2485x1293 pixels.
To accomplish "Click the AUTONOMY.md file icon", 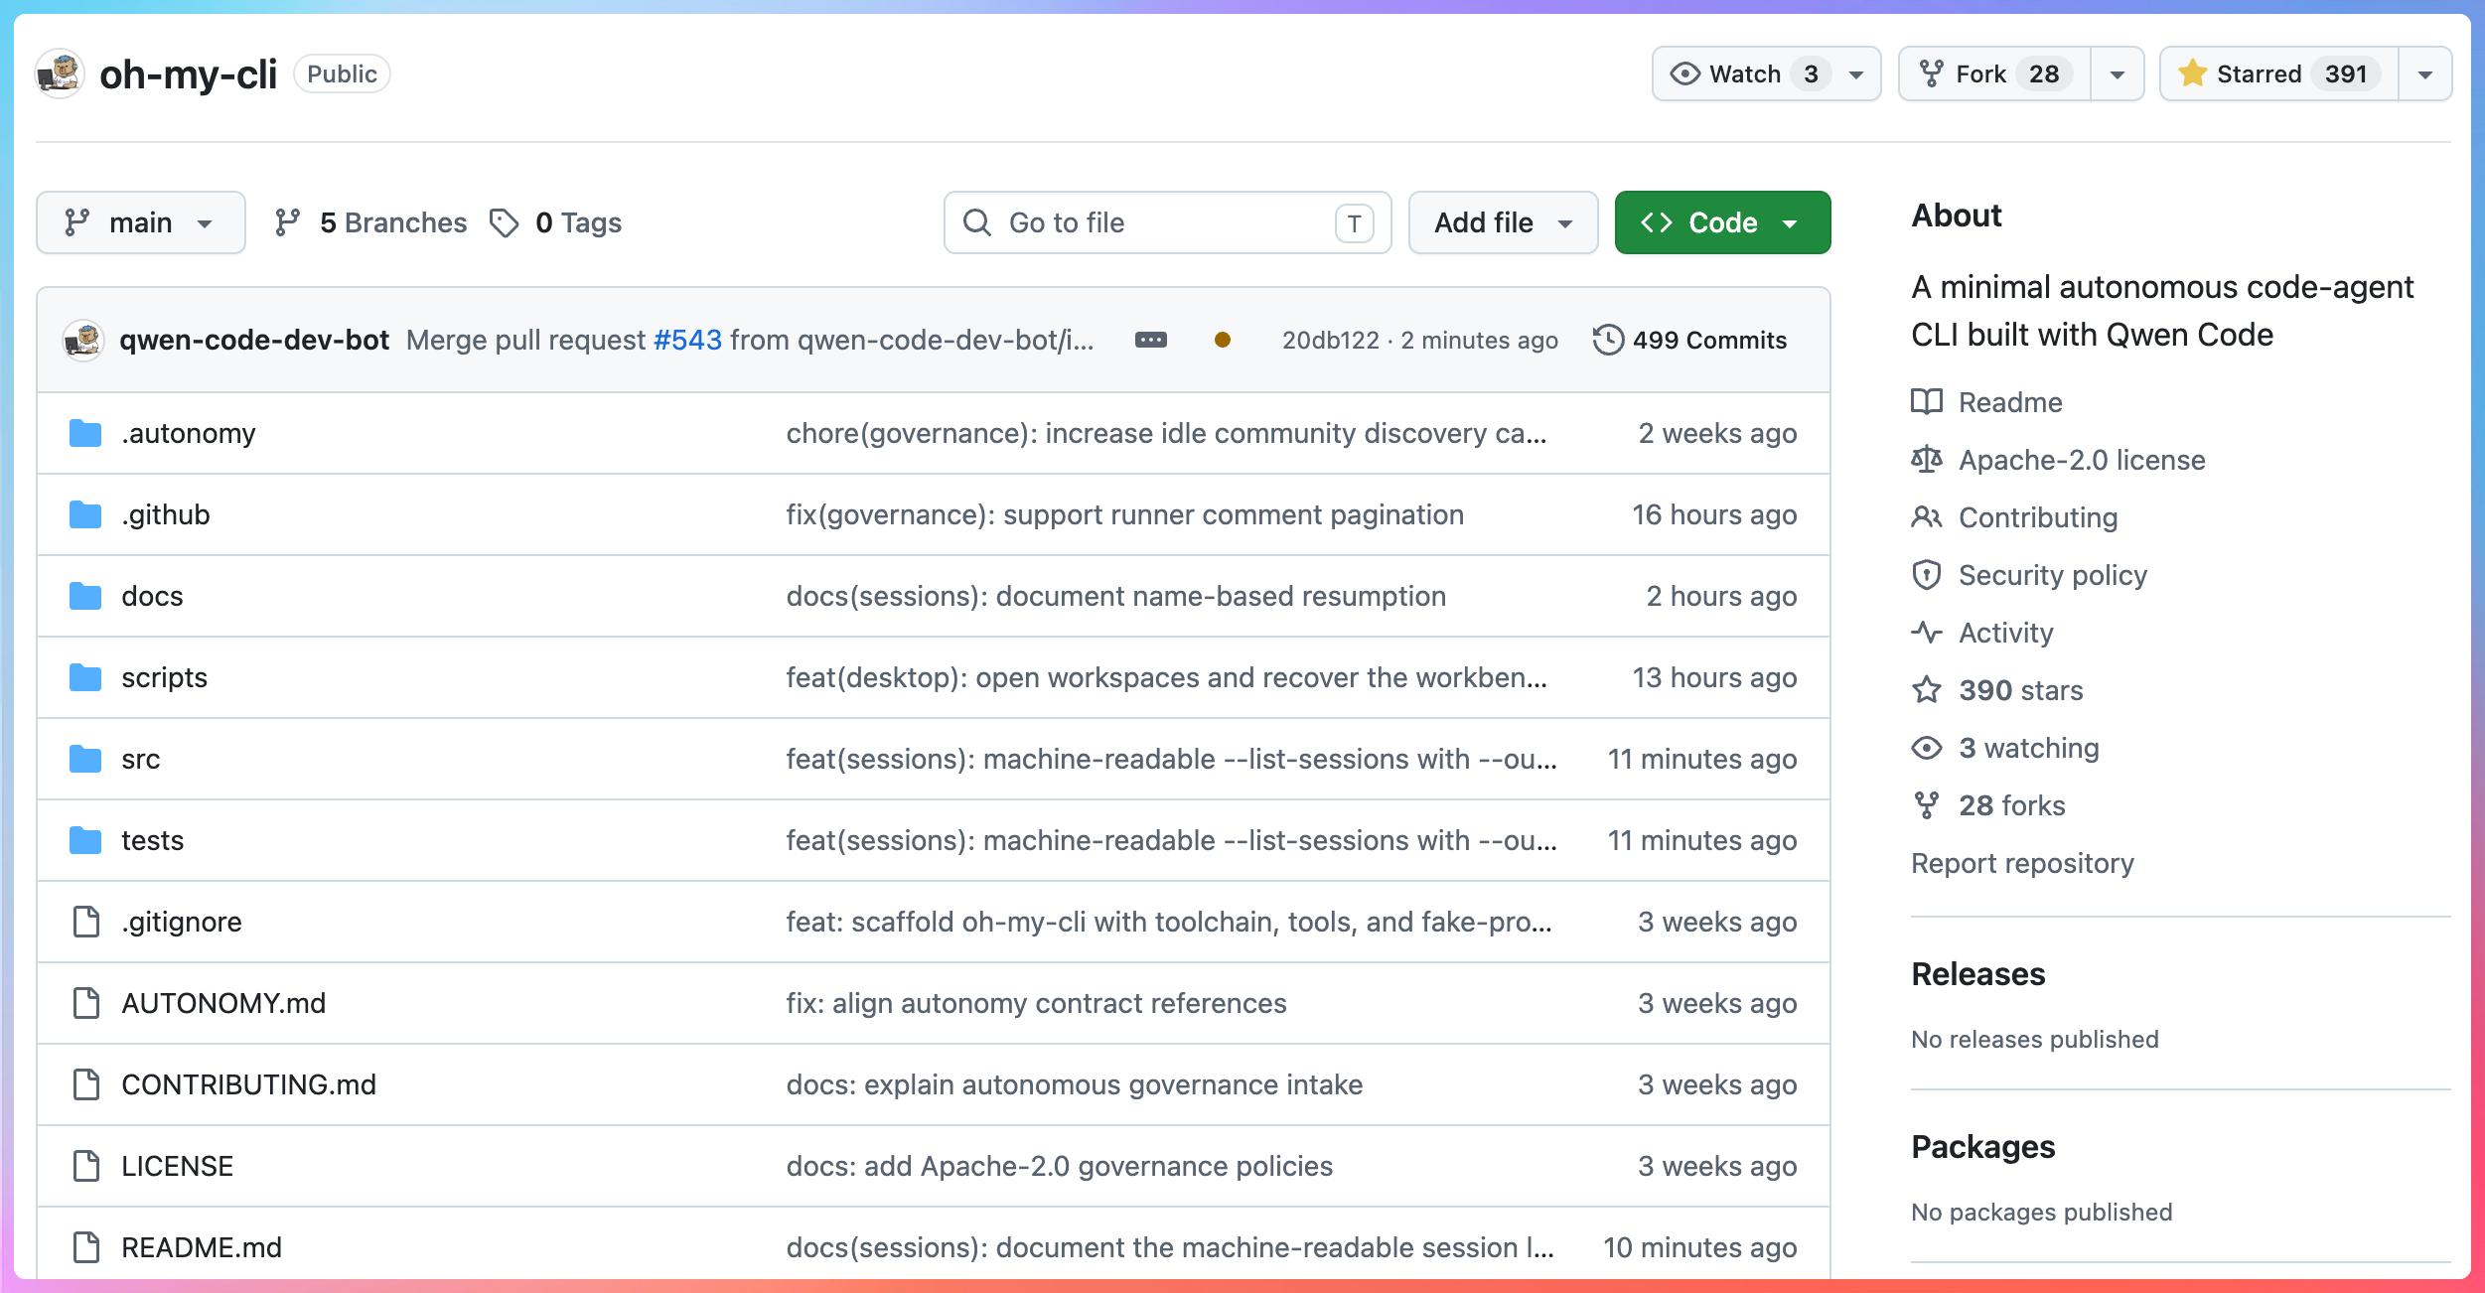I will 86,1003.
